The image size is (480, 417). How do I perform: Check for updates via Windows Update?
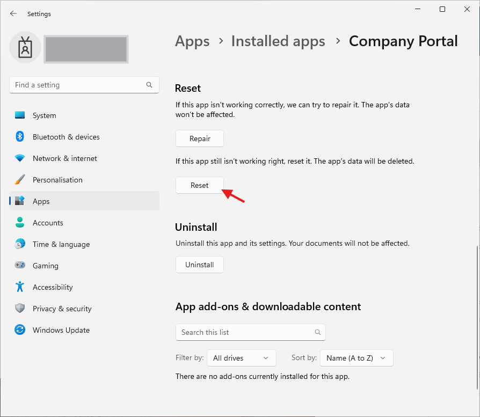pyautogui.click(x=61, y=330)
